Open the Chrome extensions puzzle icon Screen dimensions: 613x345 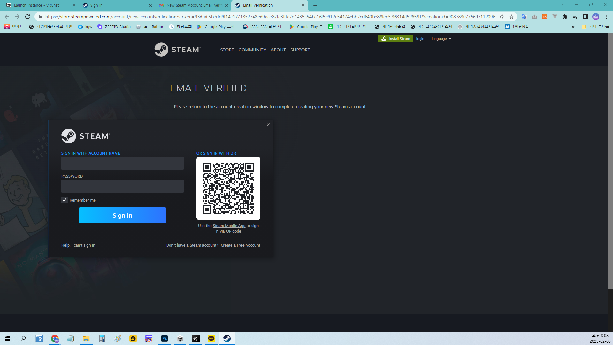[565, 17]
